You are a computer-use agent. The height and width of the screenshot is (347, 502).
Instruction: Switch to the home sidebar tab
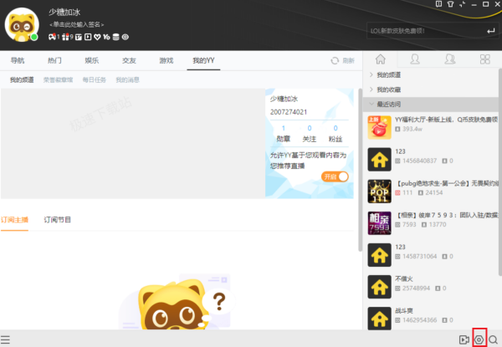(381, 59)
